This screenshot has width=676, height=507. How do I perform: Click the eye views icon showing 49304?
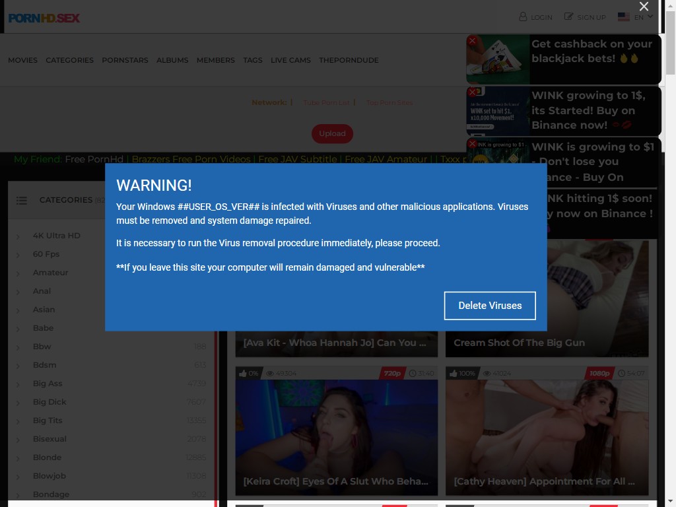point(270,374)
